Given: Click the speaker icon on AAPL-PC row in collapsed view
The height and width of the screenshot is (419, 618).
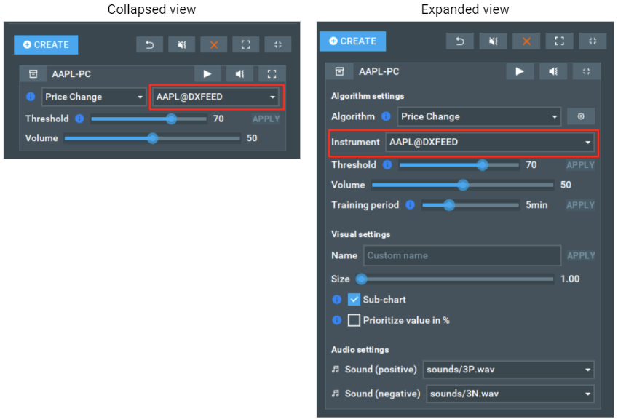Looking at the screenshot, I should tap(239, 73).
